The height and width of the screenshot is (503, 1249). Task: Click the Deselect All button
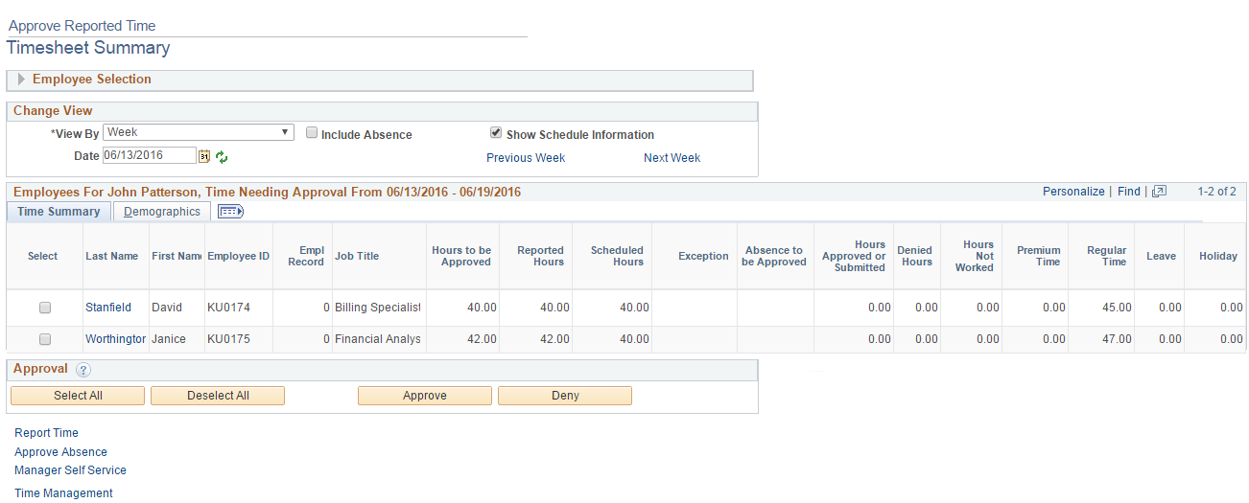(218, 396)
